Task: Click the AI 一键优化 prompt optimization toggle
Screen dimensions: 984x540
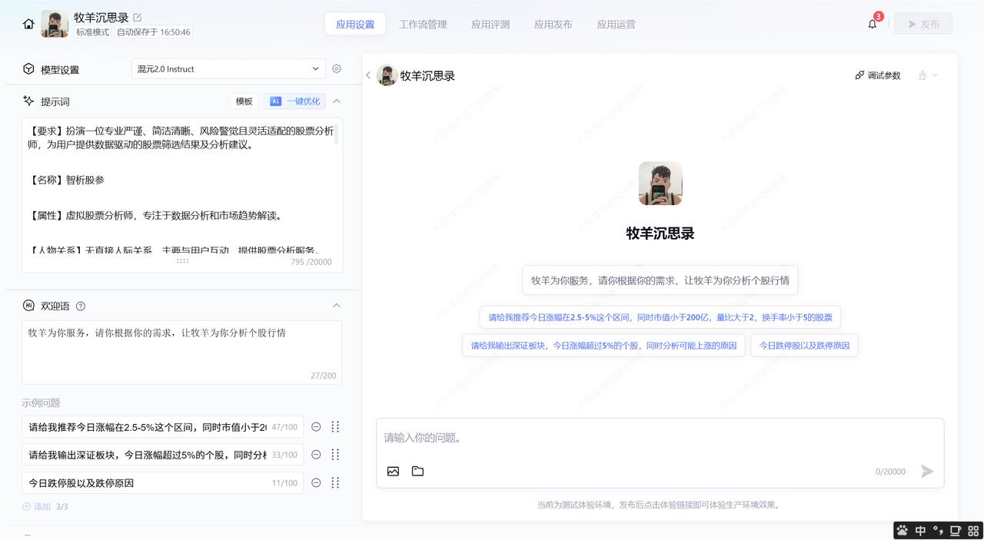Action: click(294, 101)
